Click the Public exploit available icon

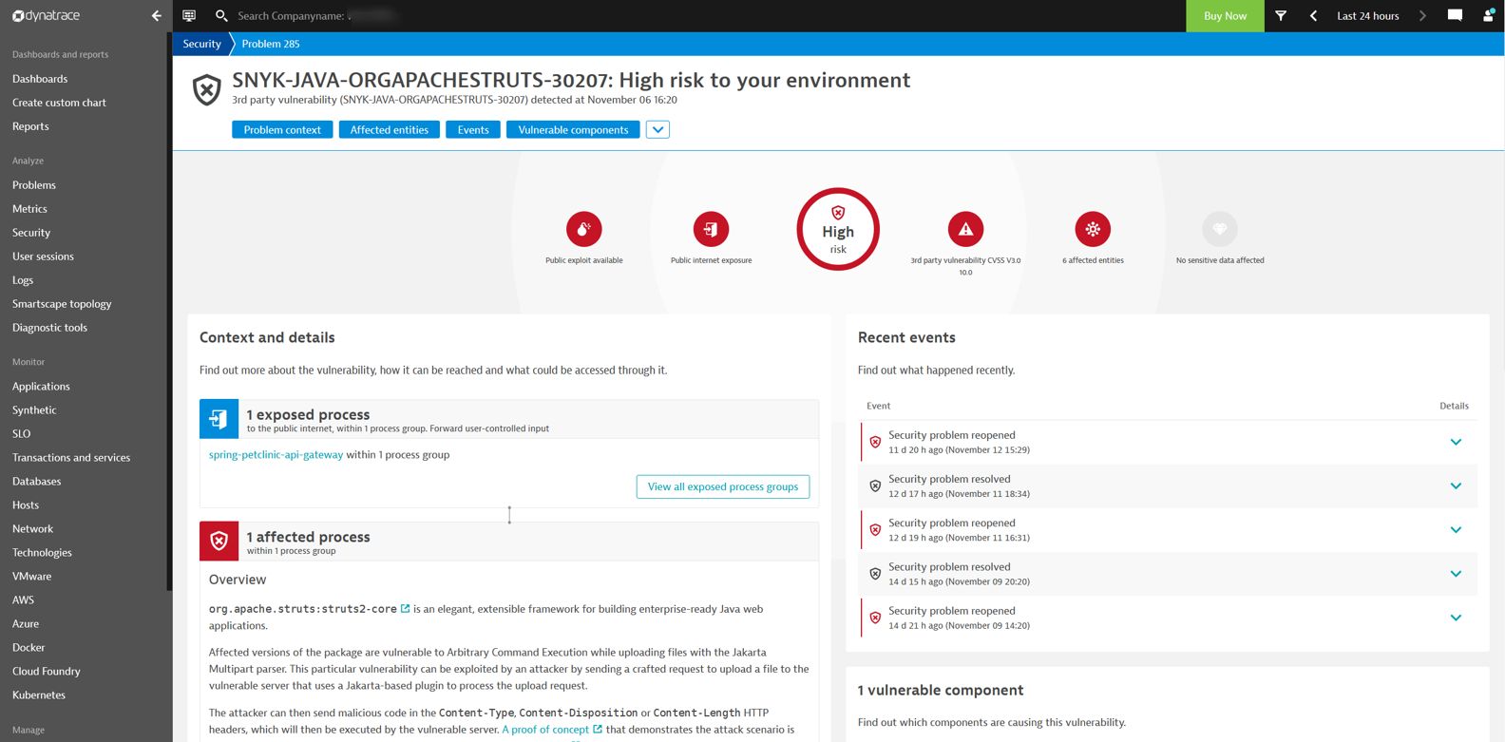584,229
